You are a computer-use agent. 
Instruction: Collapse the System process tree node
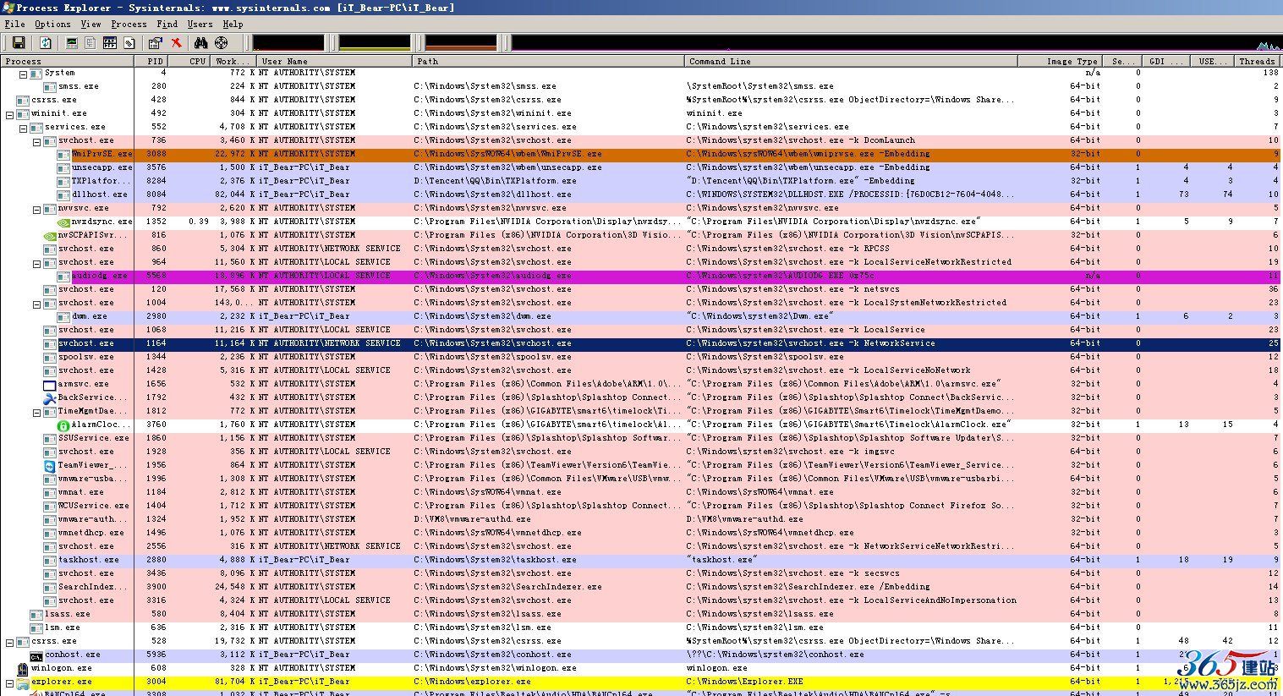pyautogui.click(x=23, y=74)
